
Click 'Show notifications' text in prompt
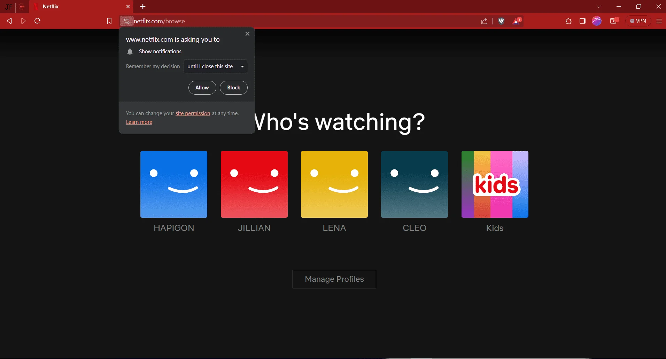pos(160,51)
